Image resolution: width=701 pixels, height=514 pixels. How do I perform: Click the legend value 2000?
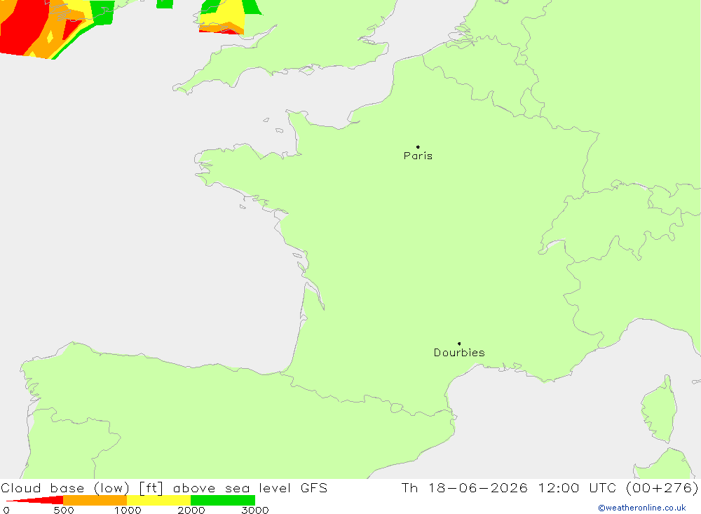point(191,510)
